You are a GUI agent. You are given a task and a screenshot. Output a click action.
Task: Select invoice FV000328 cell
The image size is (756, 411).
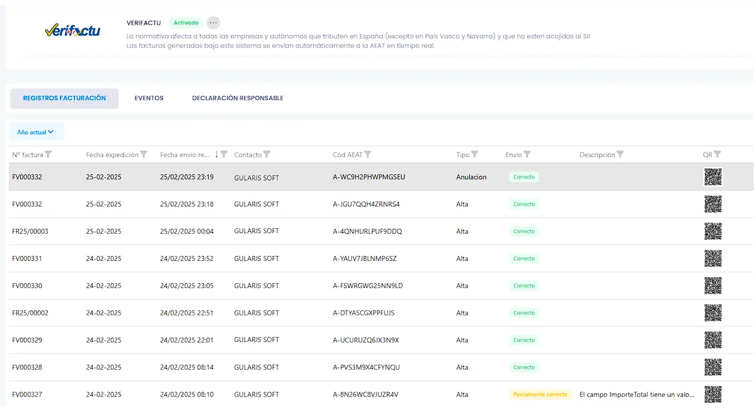[x=27, y=367]
